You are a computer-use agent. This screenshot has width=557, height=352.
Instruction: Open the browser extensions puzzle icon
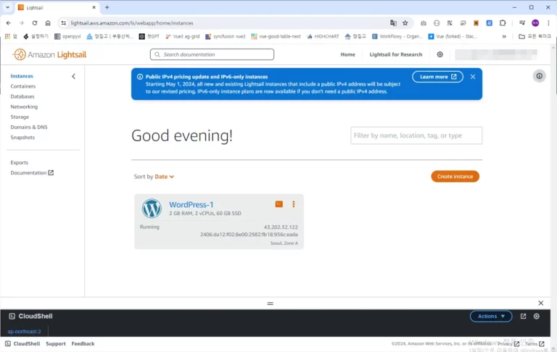(503, 23)
